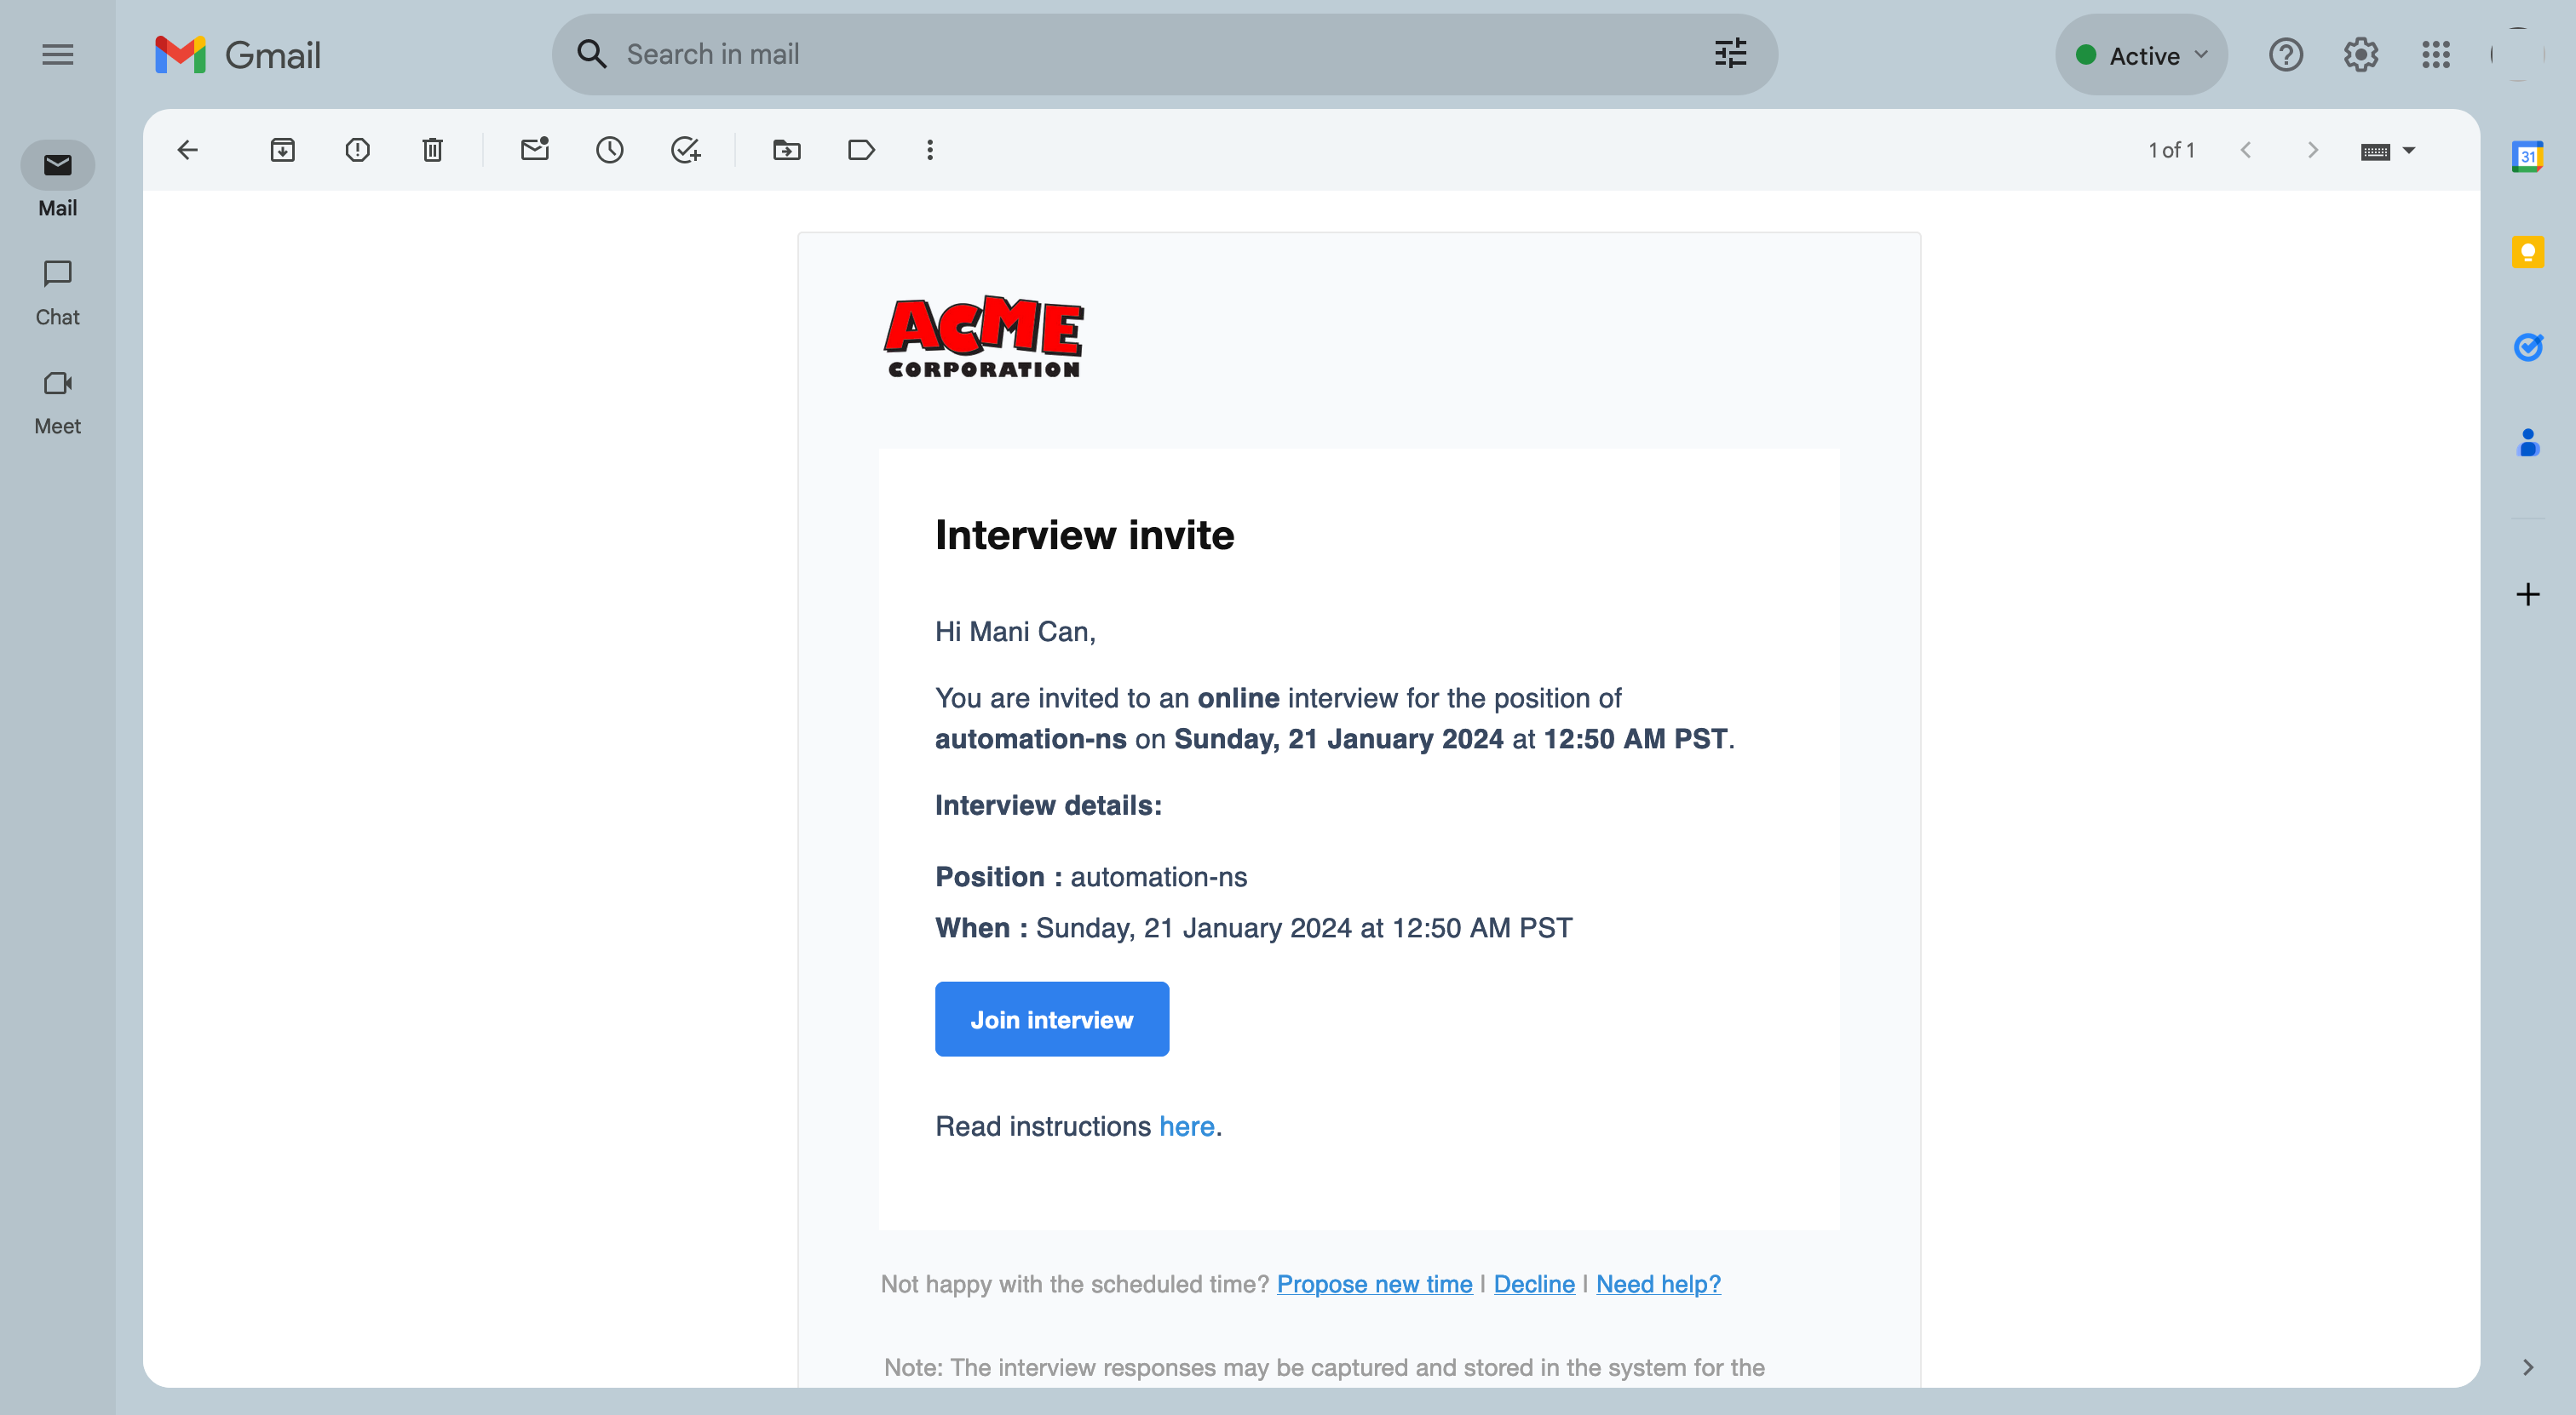Image resolution: width=2576 pixels, height=1415 pixels.
Task: Open the Move to folder icon
Action: click(x=786, y=150)
